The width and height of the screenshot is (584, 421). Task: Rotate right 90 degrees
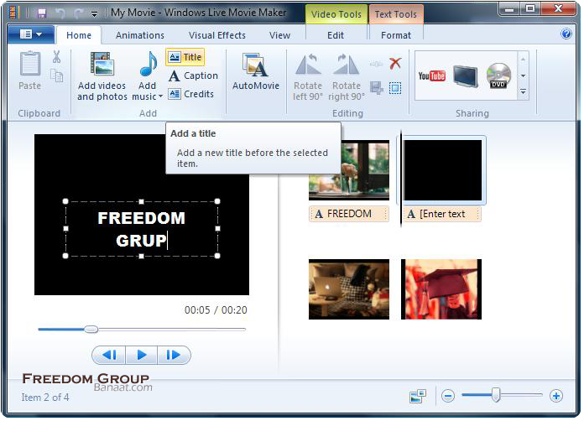pyautogui.click(x=347, y=77)
